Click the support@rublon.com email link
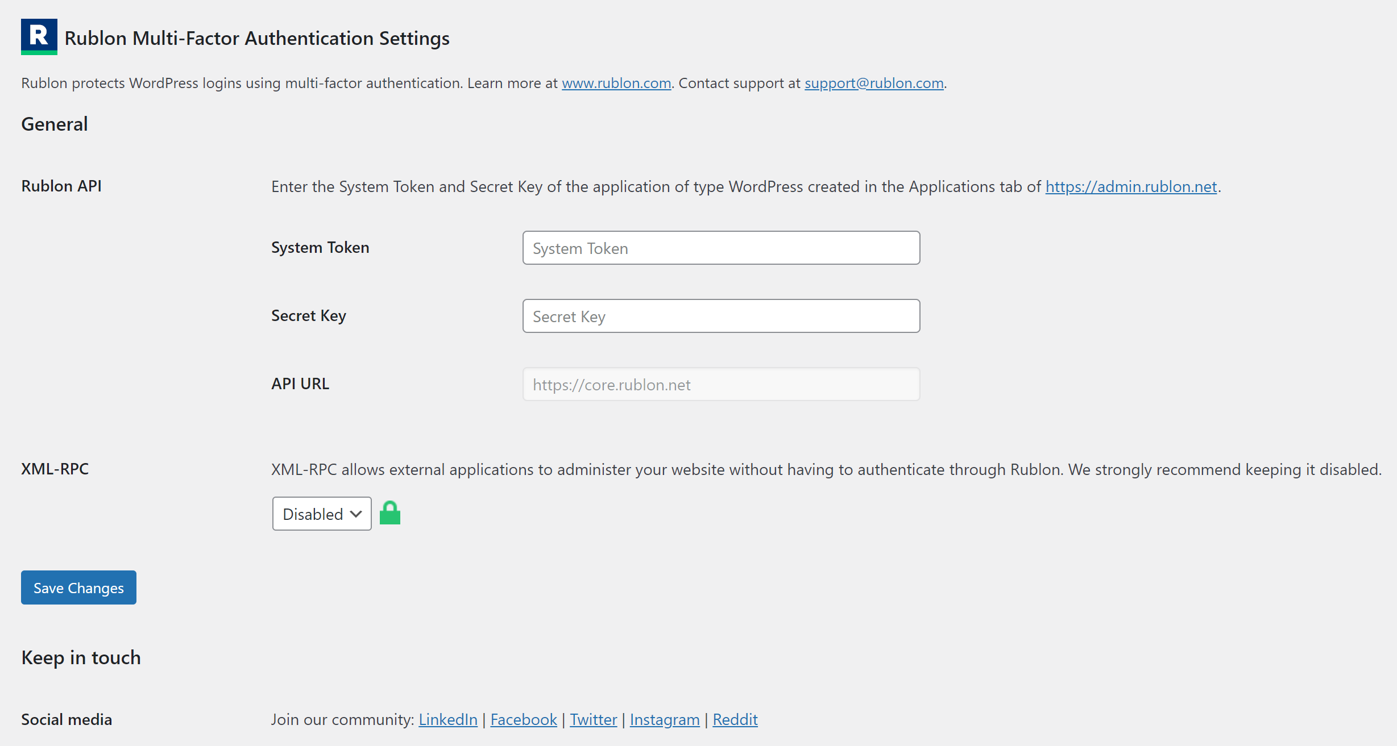 874,83
